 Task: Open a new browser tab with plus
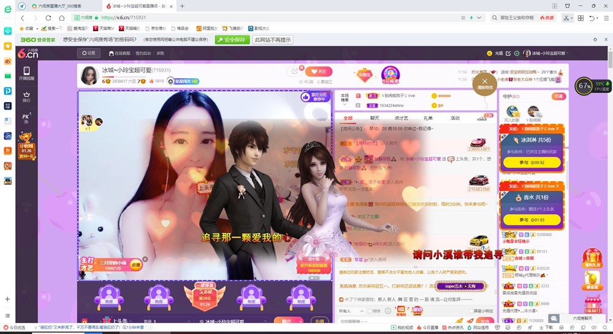click(182, 6)
